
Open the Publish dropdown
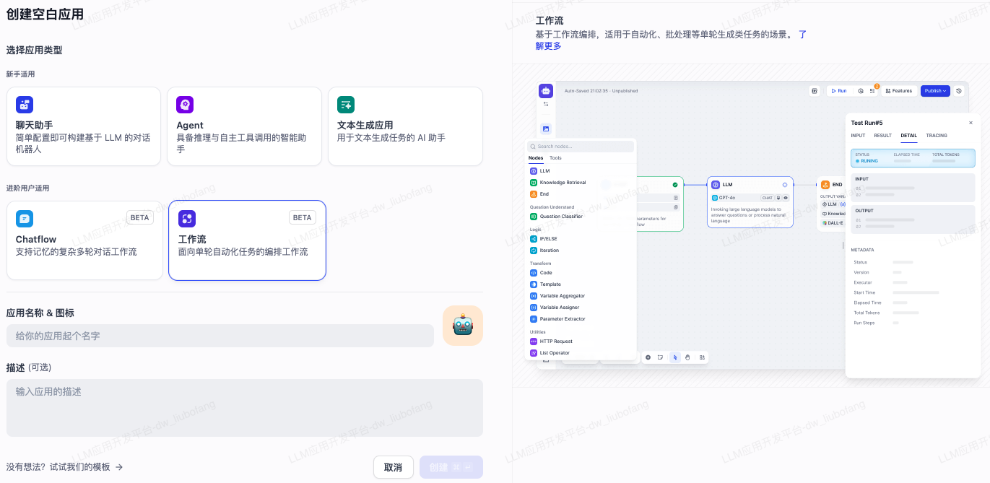tap(934, 90)
